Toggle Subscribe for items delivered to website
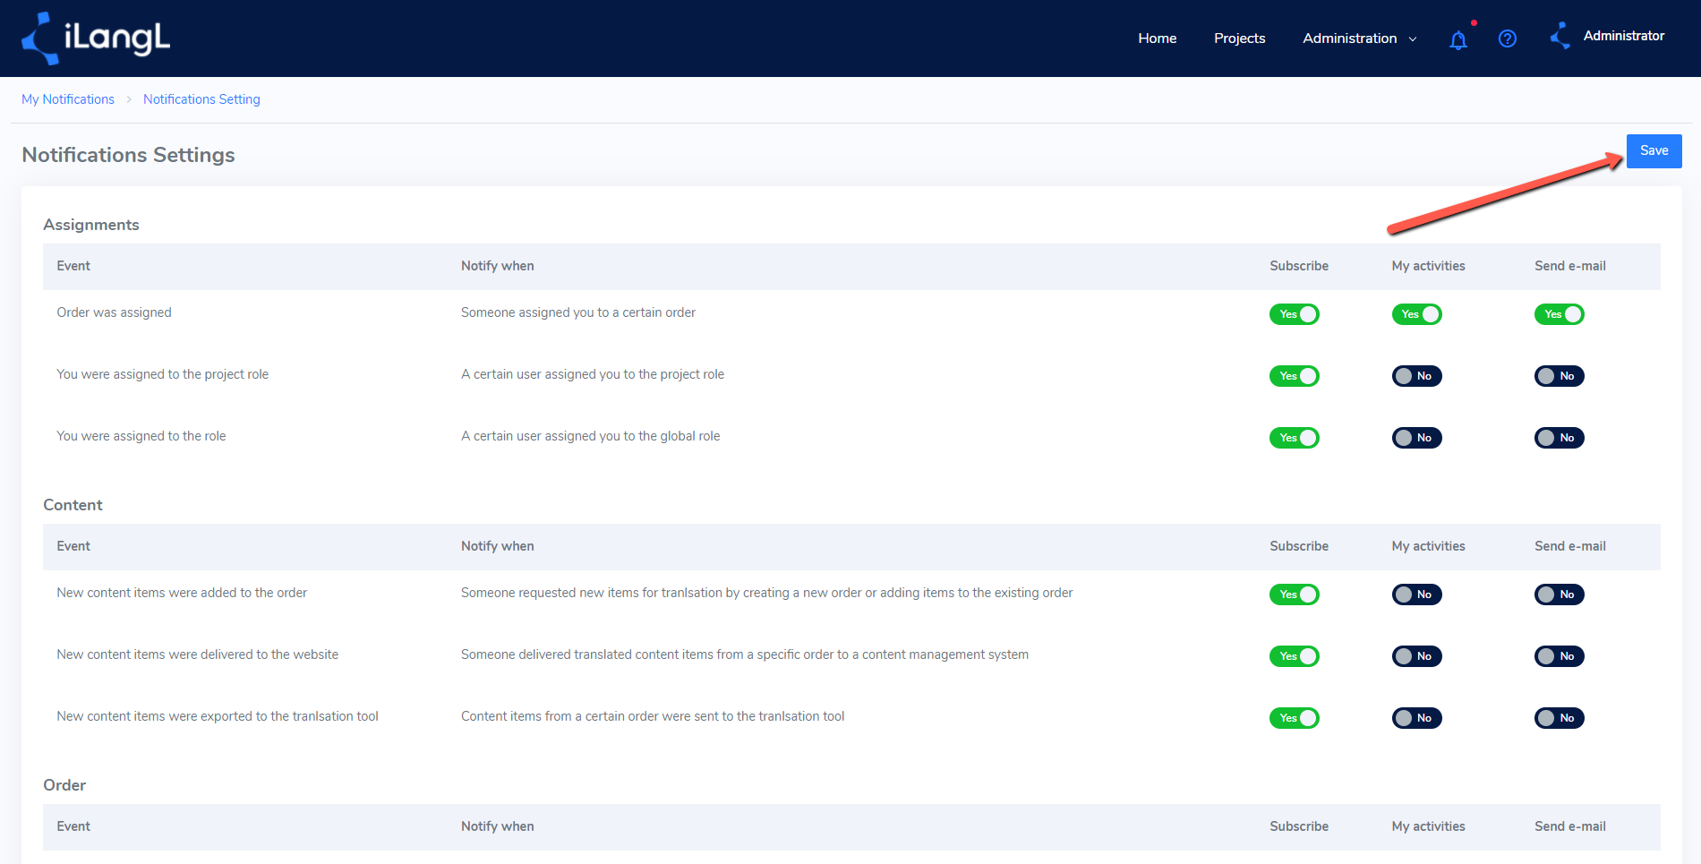Viewport: 1701px width, 864px height. pos(1294,656)
